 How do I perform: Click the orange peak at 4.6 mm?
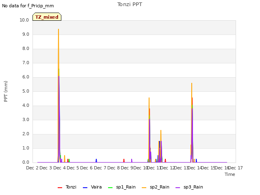click(x=149, y=98)
